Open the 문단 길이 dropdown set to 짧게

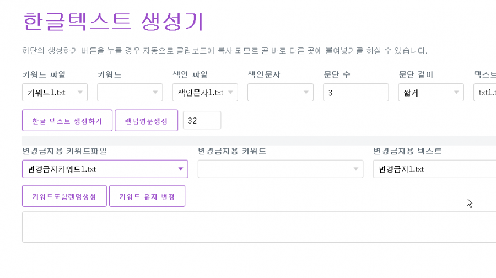[431, 93]
